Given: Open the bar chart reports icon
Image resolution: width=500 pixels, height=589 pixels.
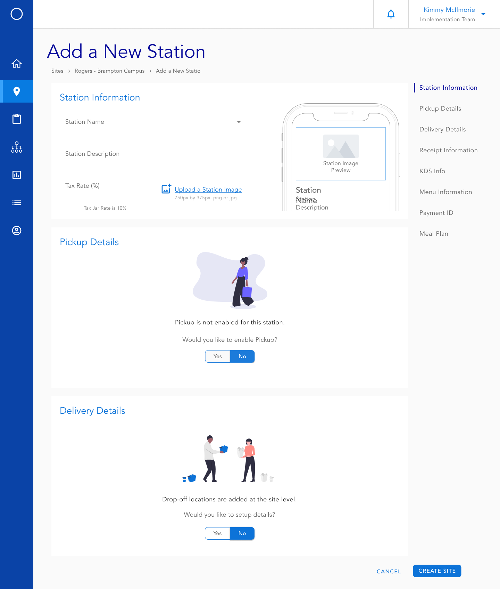Looking at the screenshot, I should (x=17, y=175).
